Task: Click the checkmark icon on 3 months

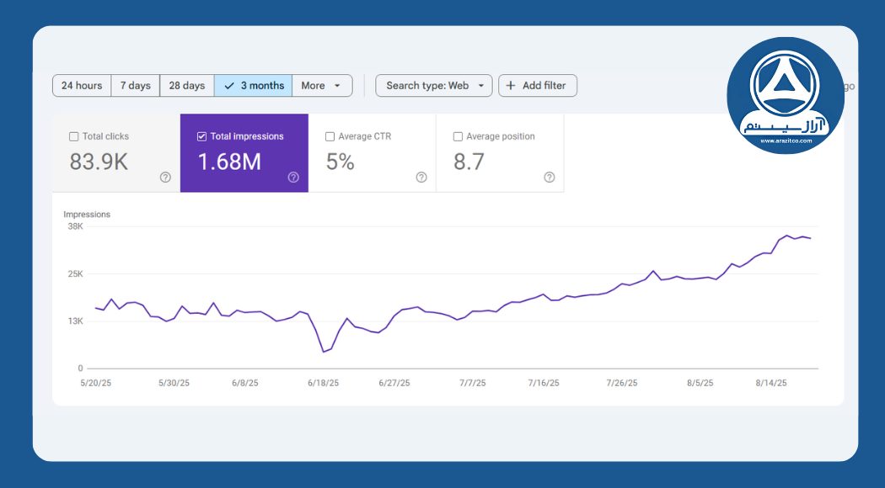Action: [x=229, y=86]
